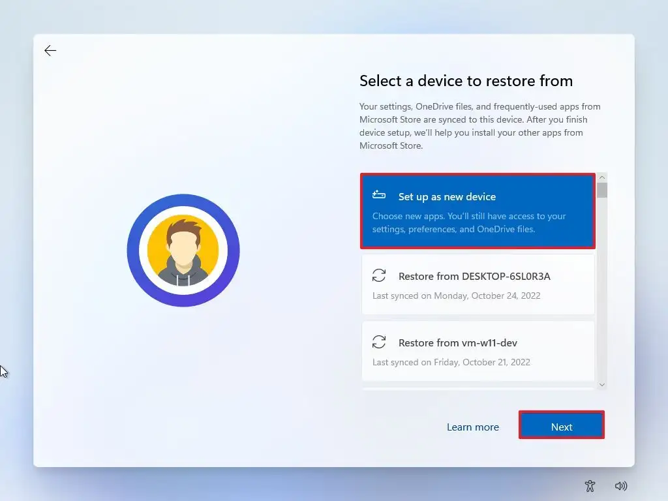The width and height of the screenshot is (668, 501).
Task: Click the volume speaker icon
Action: click(621, 486)
